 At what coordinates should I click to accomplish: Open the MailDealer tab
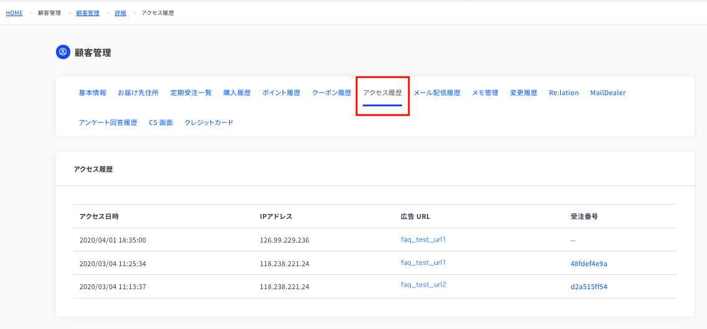coord(608,93)
